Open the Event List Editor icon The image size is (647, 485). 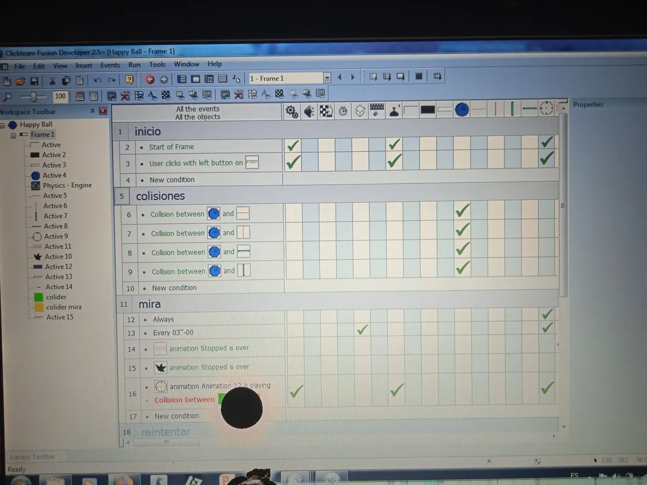pos(222,79)
